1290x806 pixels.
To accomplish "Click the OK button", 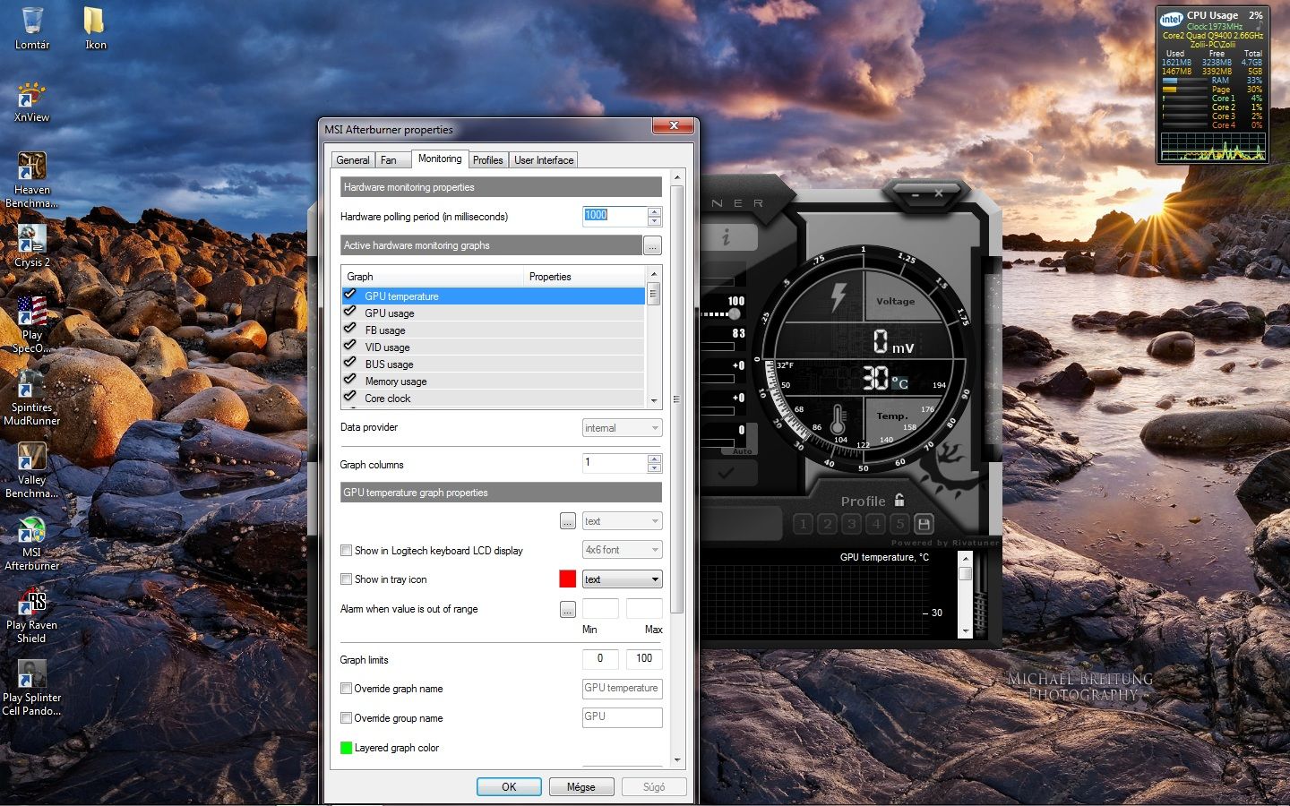I will point(509,787).
